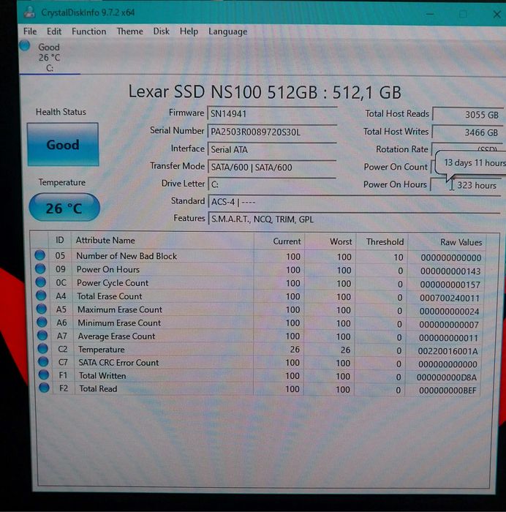Click the Features field S.M.A.R.T., NCQ, TRIM, GPL
506x512 pixels.
(x=354, y=219)
